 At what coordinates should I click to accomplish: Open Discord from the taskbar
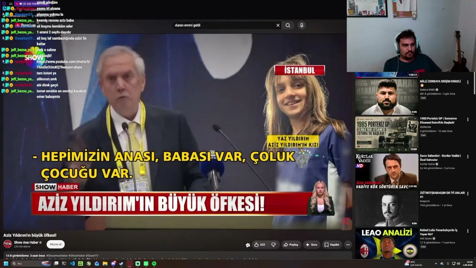coord(113,264)
